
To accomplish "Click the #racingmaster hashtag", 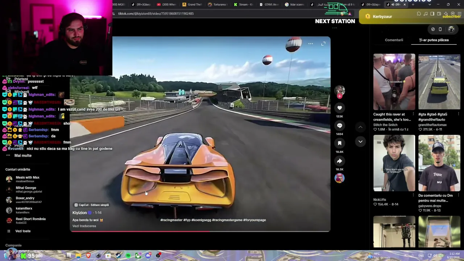I will pyautogui.click(x=171, y=220).
